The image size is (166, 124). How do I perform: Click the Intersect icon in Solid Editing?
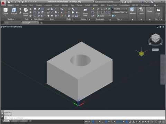(35, 15)
